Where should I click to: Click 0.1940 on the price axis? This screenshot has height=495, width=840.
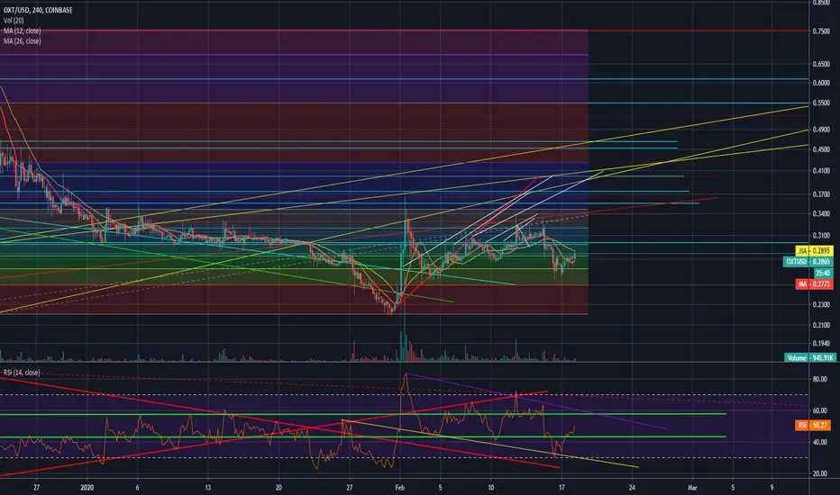821,343
